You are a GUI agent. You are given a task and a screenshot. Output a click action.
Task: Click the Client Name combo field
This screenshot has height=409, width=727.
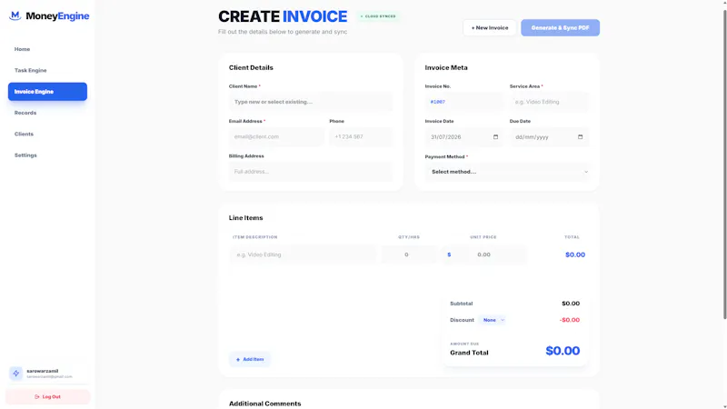pos(311,102)
